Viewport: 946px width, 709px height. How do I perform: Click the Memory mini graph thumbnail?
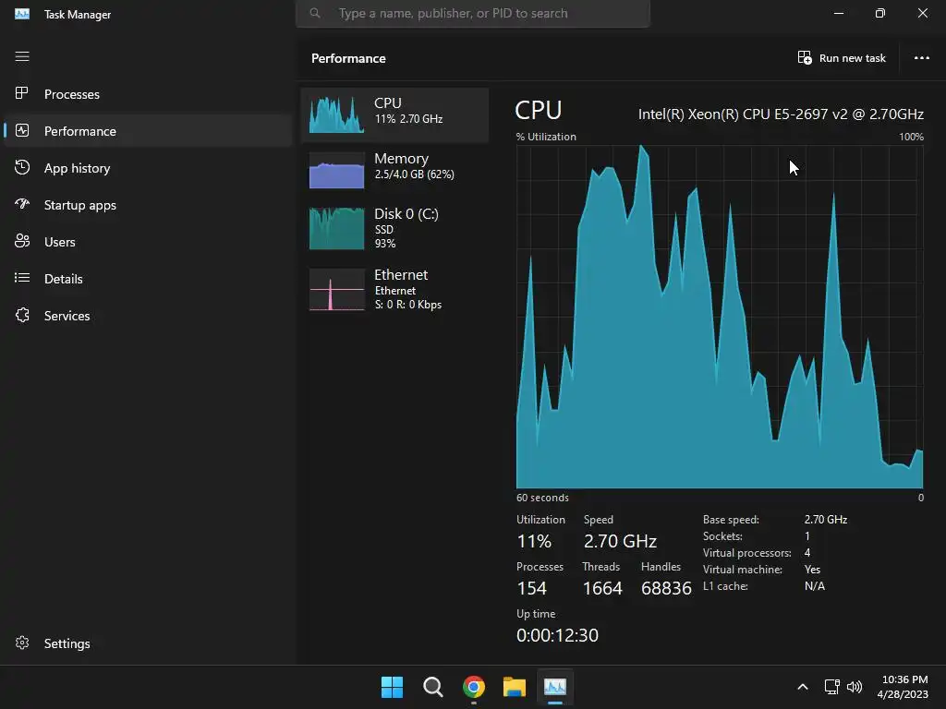336,170
